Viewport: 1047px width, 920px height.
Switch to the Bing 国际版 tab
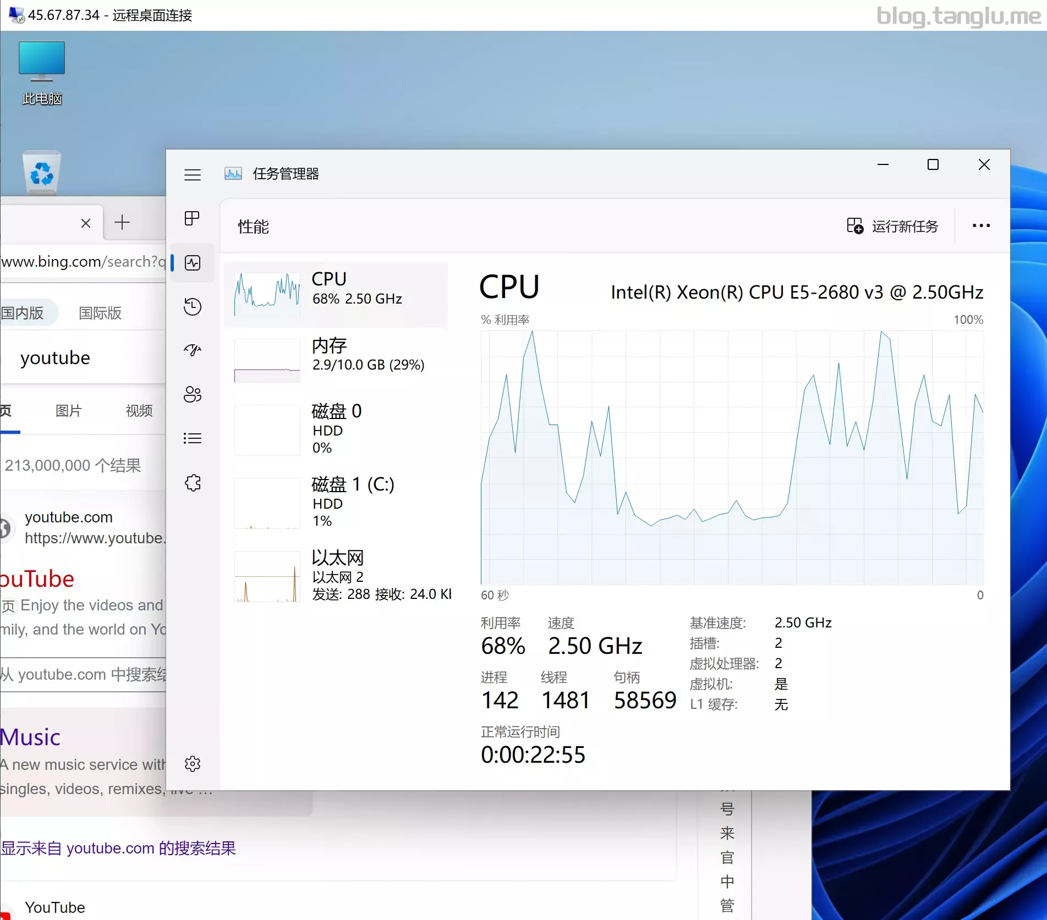tap(100, 313)
